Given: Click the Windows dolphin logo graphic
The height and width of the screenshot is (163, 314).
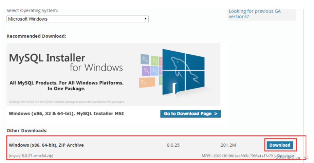Looking at the screenshot, I should tap(183, 72).
